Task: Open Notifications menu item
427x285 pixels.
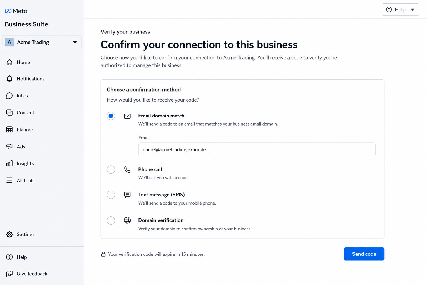Action: coord(31,79)
